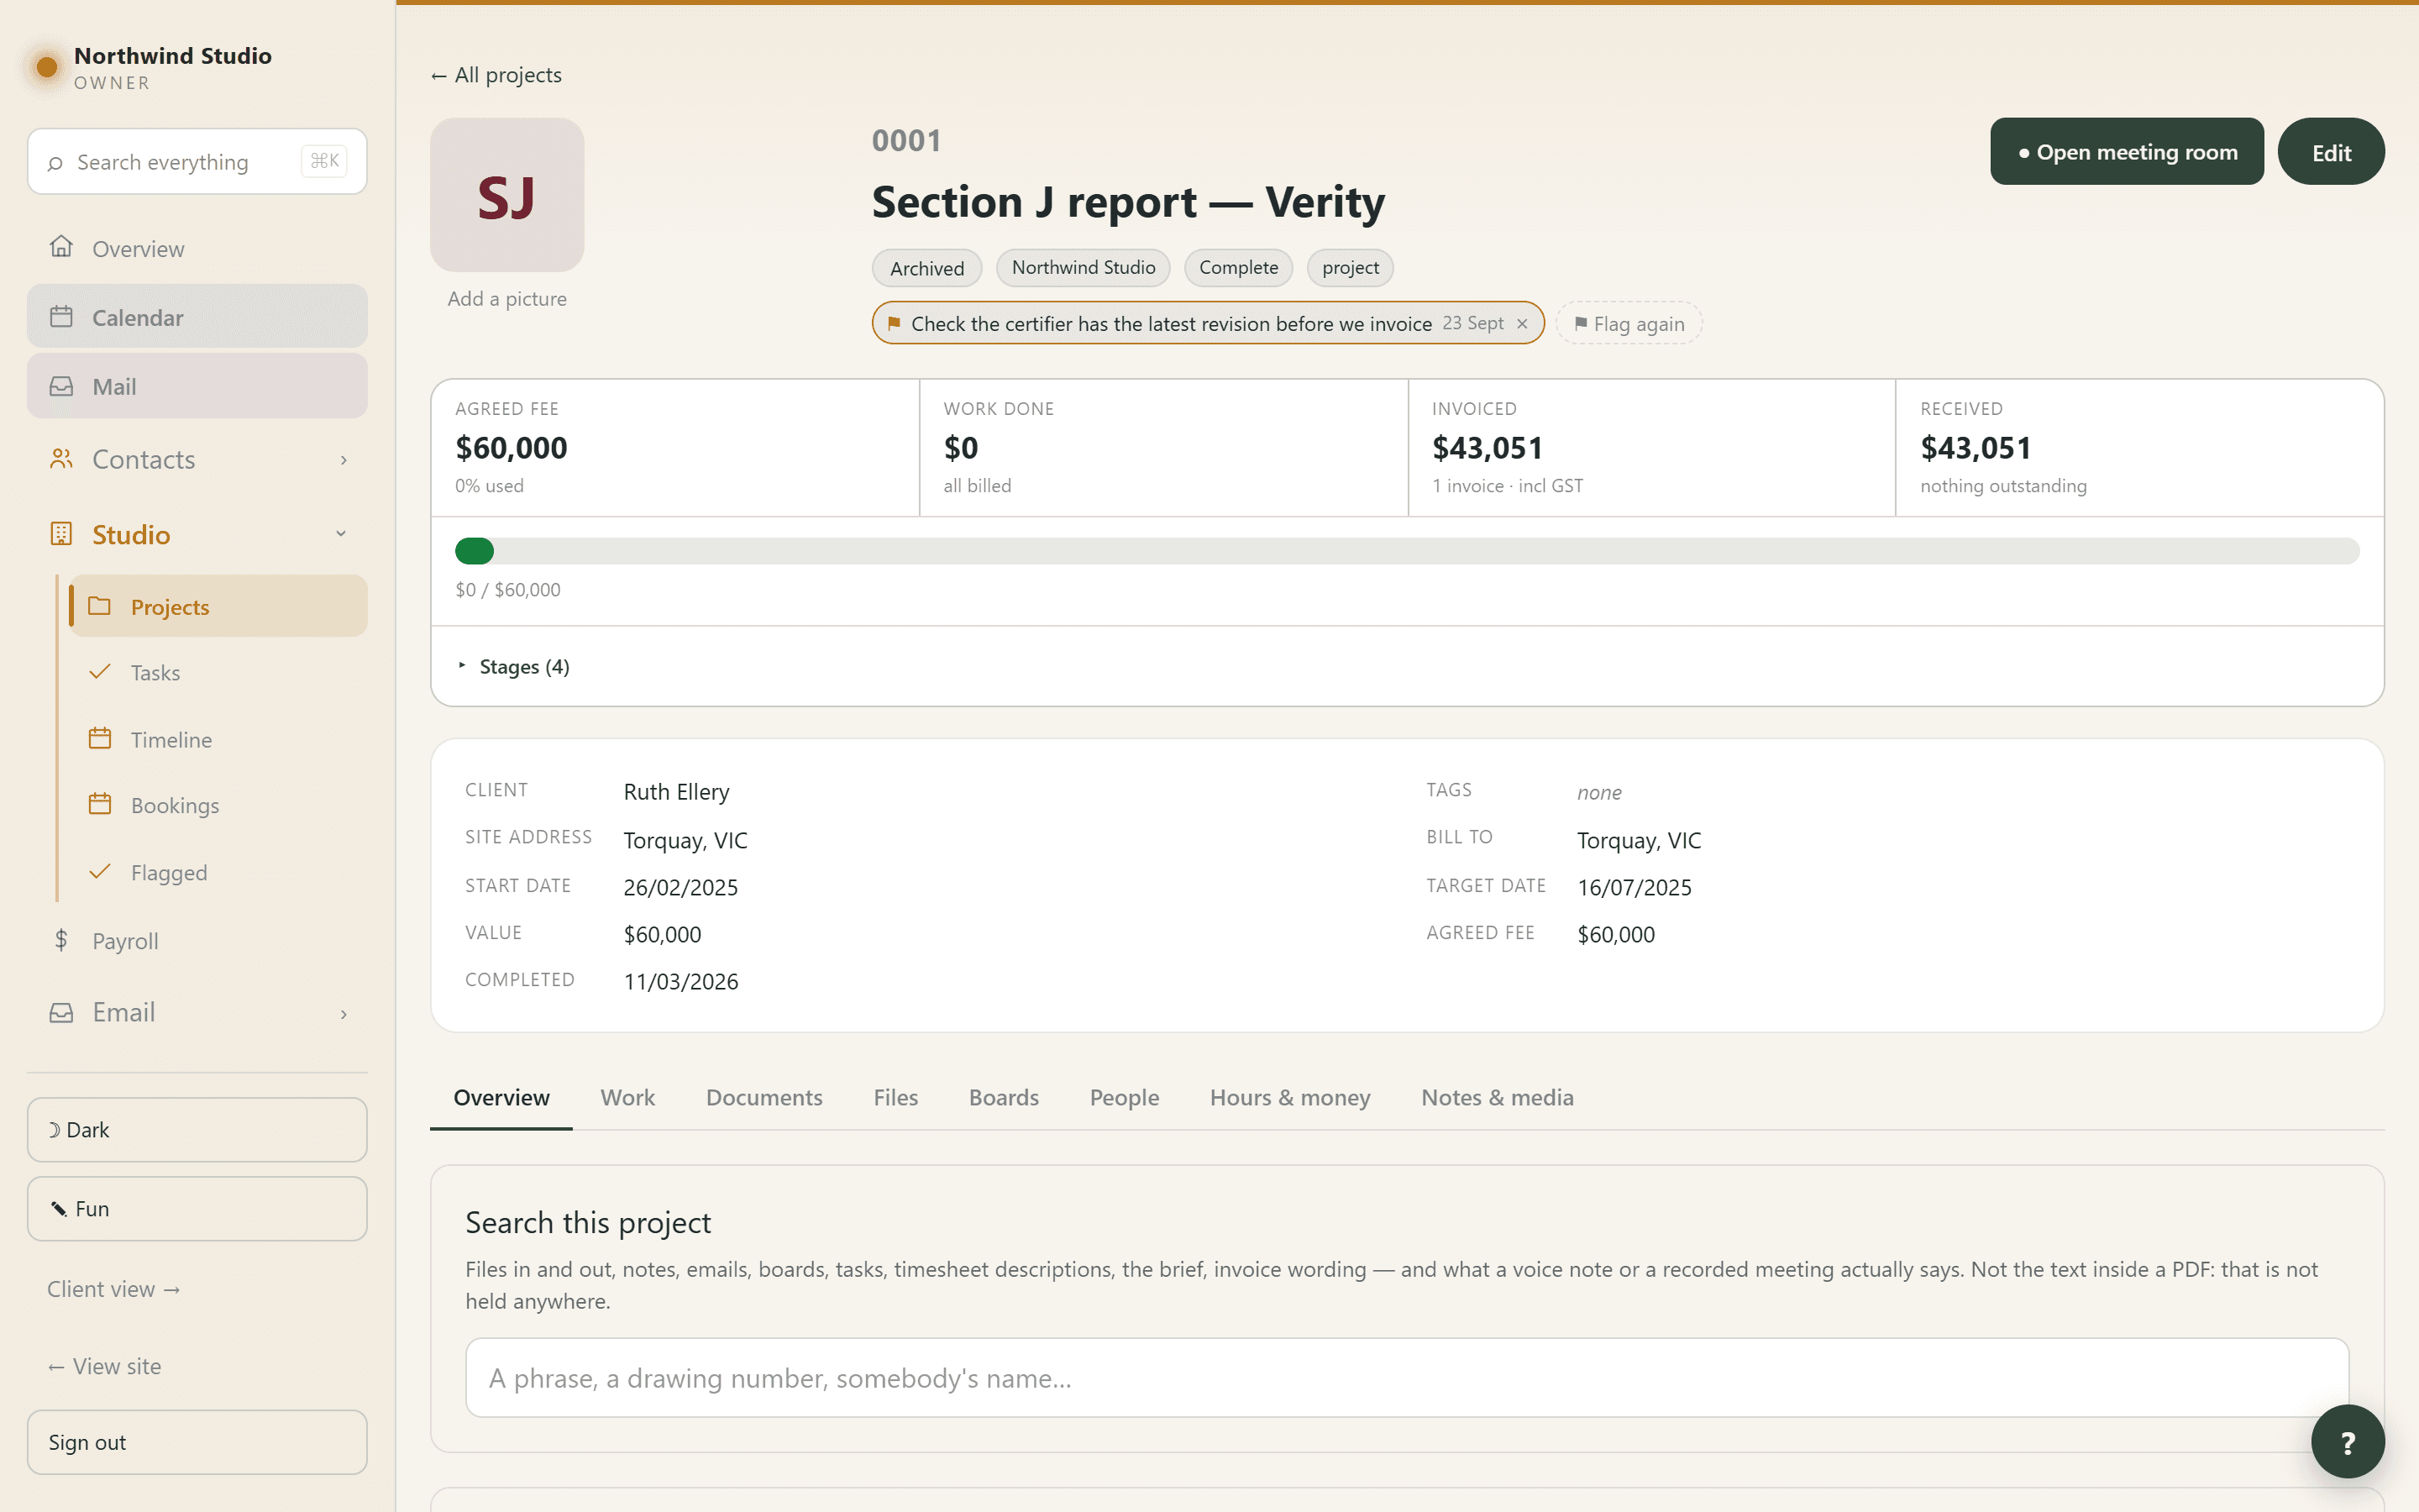Collapse the Studio section chevron
This screenshot has height=1512, width=2419.
pos(341,534)
